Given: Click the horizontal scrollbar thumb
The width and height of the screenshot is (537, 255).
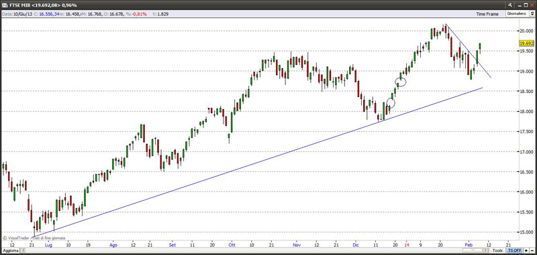Looking at the screenshot, I should [x=473, y=250].
